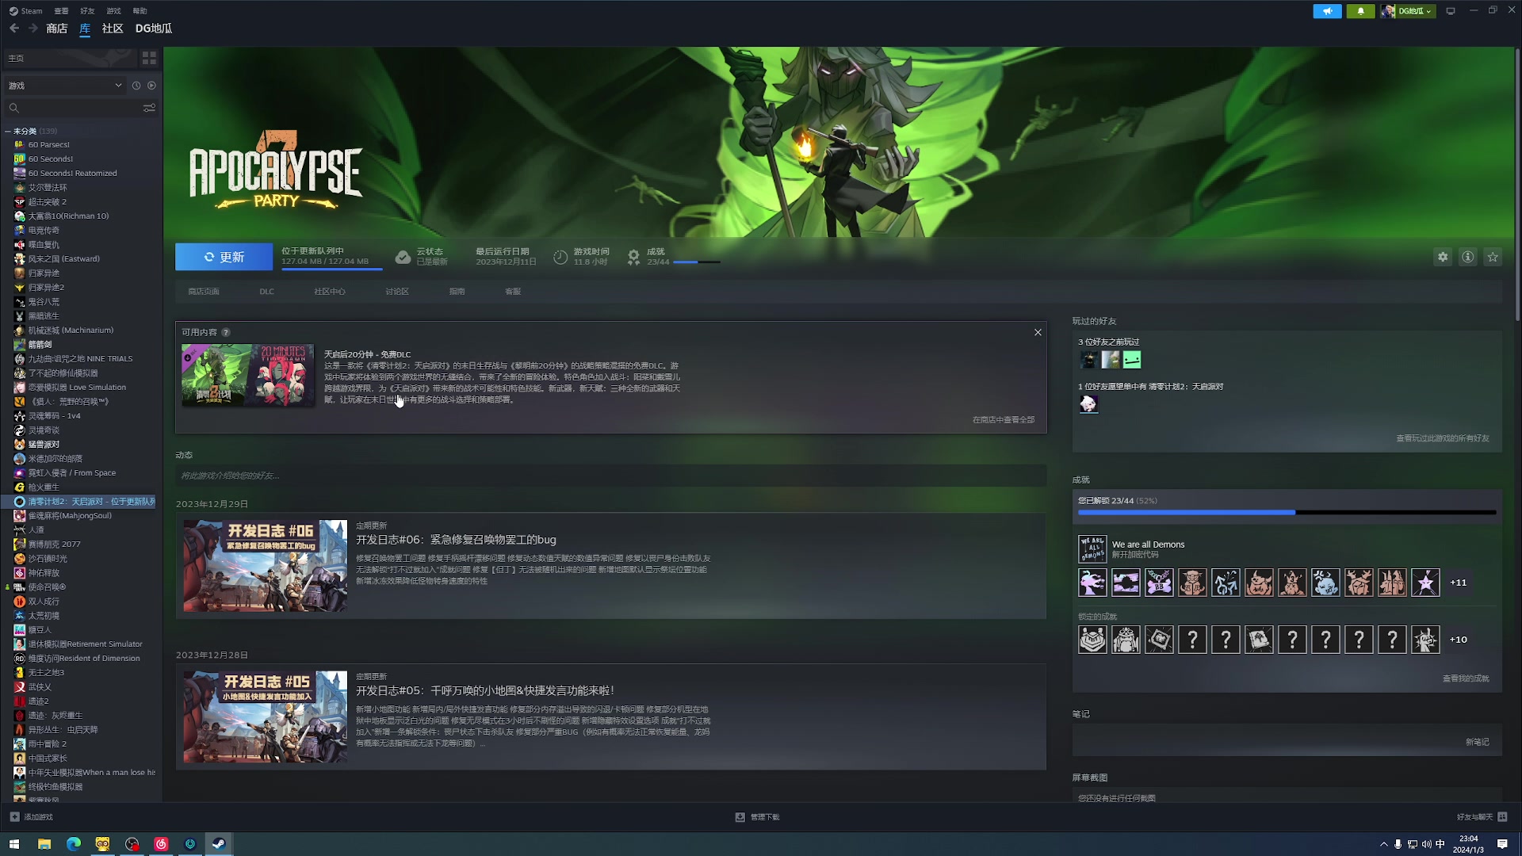Click the download progress bar under 位于更新队列中
Image resolution: width=1522 pixels, height=856 pixels.
pos(331,269)
